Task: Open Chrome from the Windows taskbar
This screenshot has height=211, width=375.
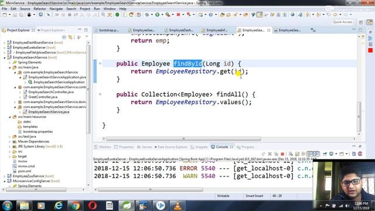Action: pyautogui.click(x=75, y=206)
